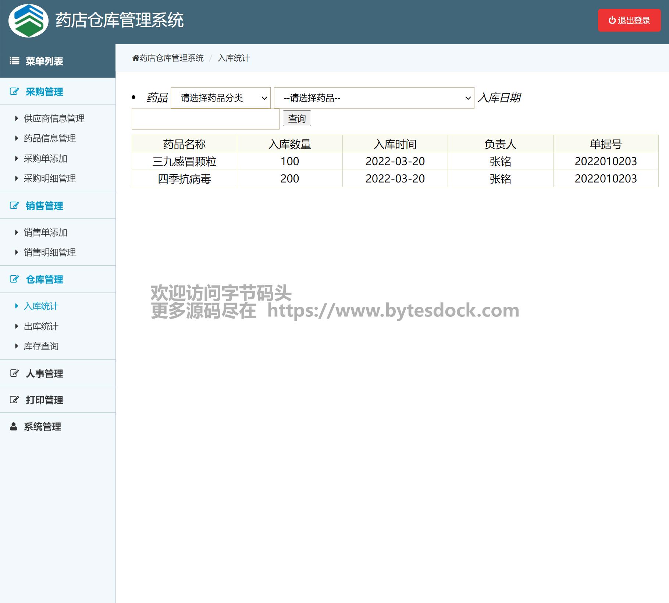Screen dimensions: 669x603
Task: Click the menu list hamburger icon
Action: (14, 61)
